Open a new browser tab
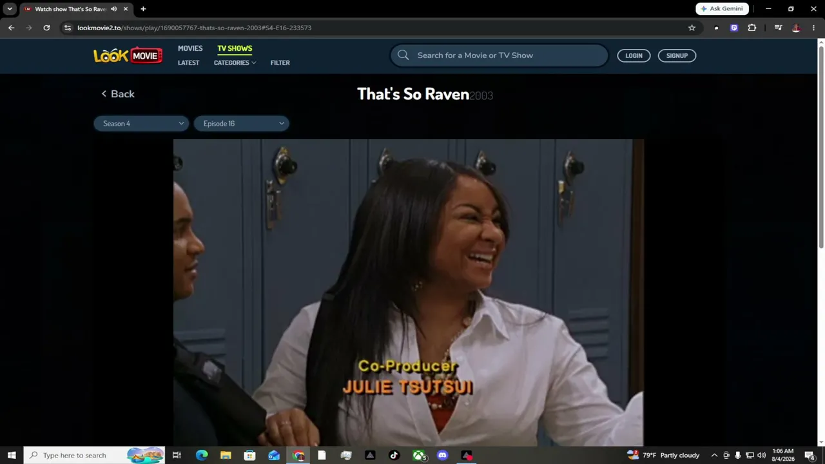The width and height of the screenshot is (825, 464). 143,9
